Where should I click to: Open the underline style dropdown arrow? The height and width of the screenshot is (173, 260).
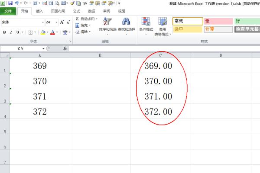tap(22, 32)
